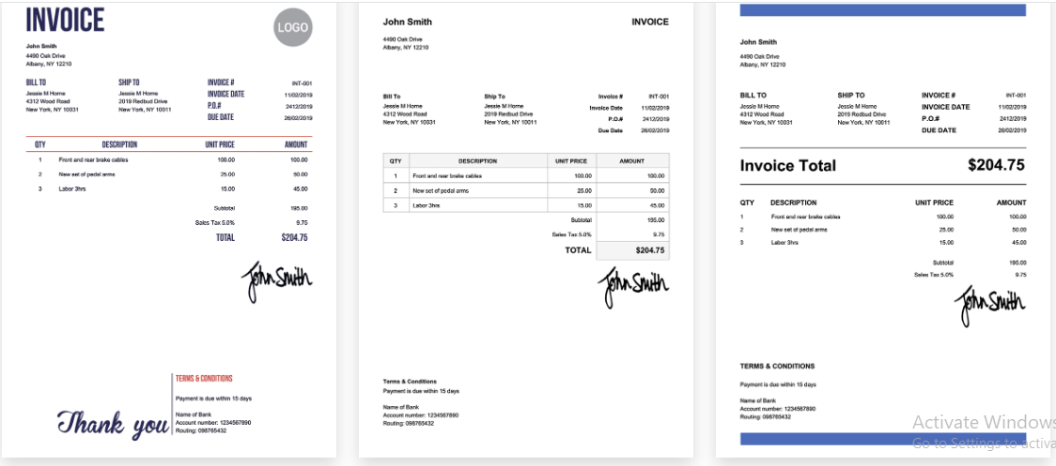
Task: Click the large John Smith name on the middle template
Action: coord(408,22)
